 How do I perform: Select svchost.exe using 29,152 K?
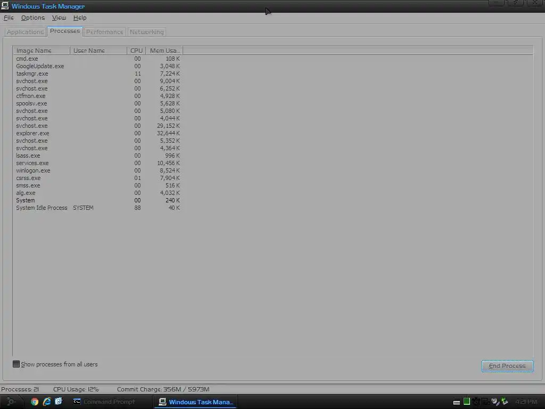click(x=98, y=126)
